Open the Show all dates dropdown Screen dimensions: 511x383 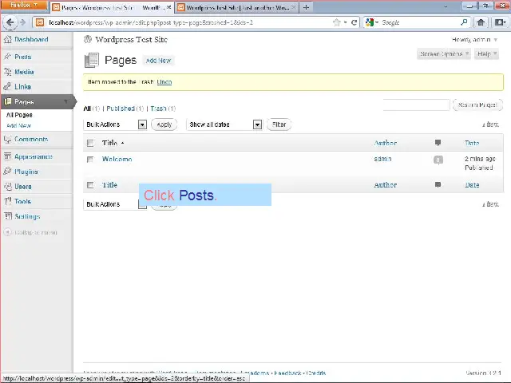tap(224, 124)
